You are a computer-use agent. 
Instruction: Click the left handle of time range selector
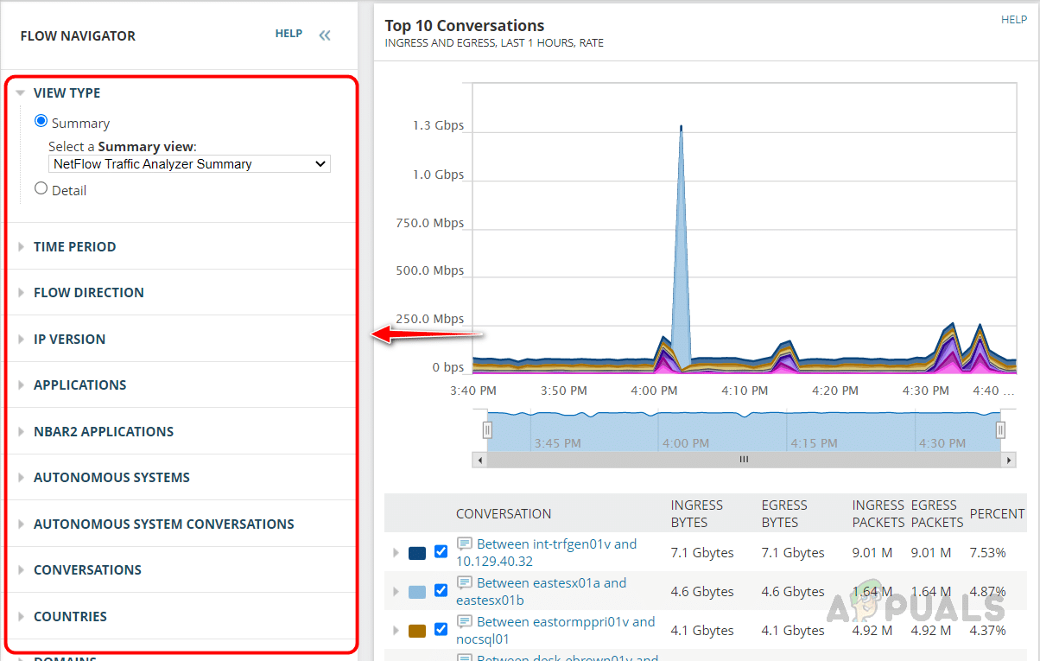click(487, 429)
